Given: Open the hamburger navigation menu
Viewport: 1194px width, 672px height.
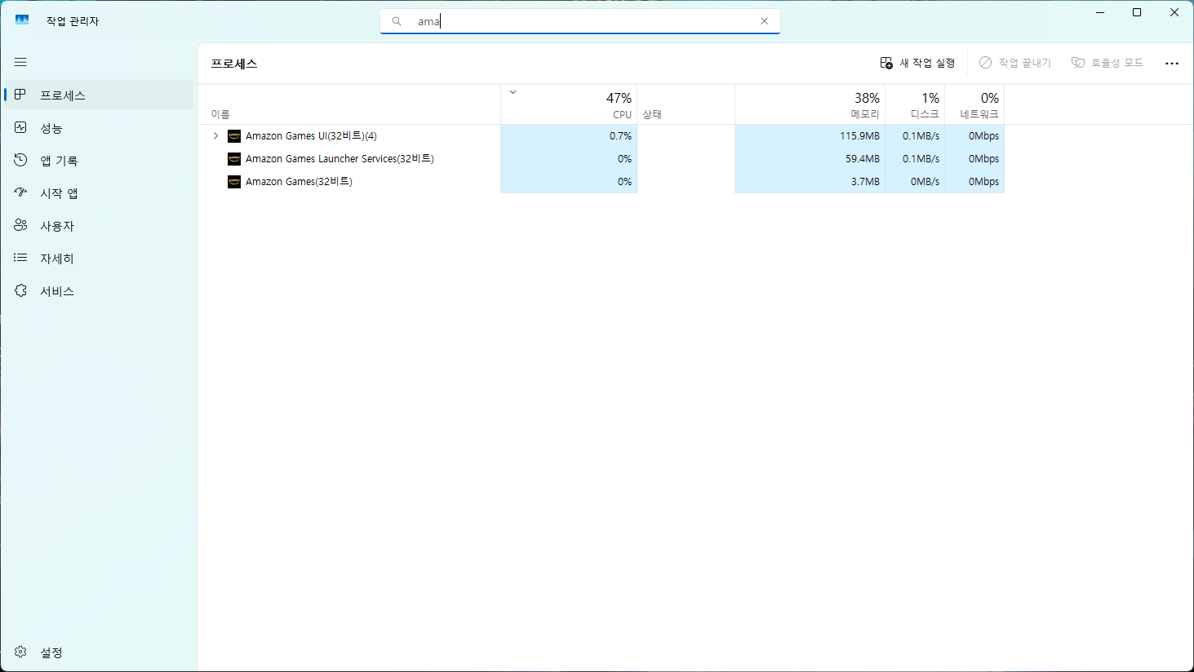Looking at the screenshot, I should point(20,62).
